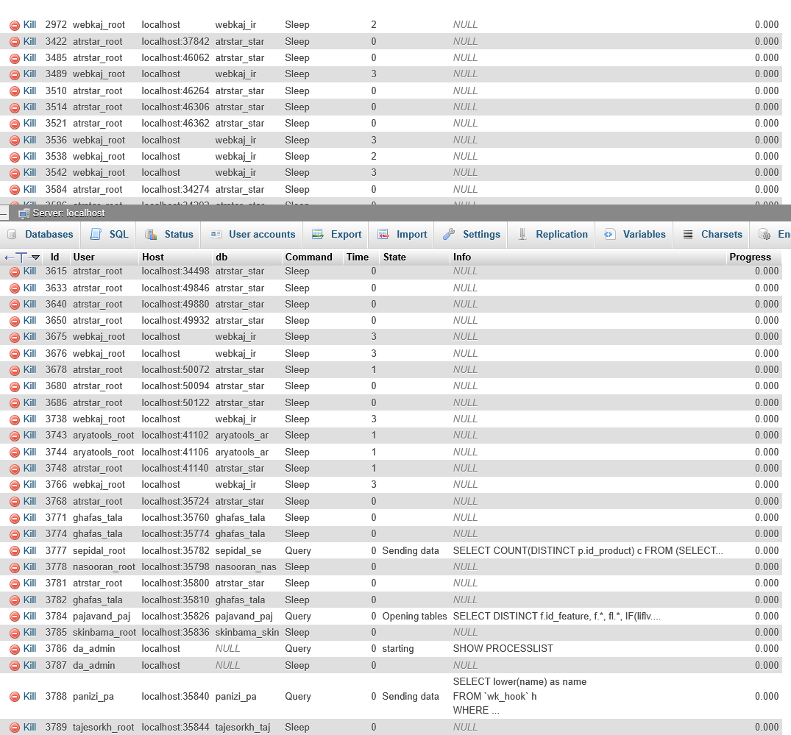Screen dimensions: 791x735
Task: Click the starting state cell in row 3786
Action: coord(398,648)
